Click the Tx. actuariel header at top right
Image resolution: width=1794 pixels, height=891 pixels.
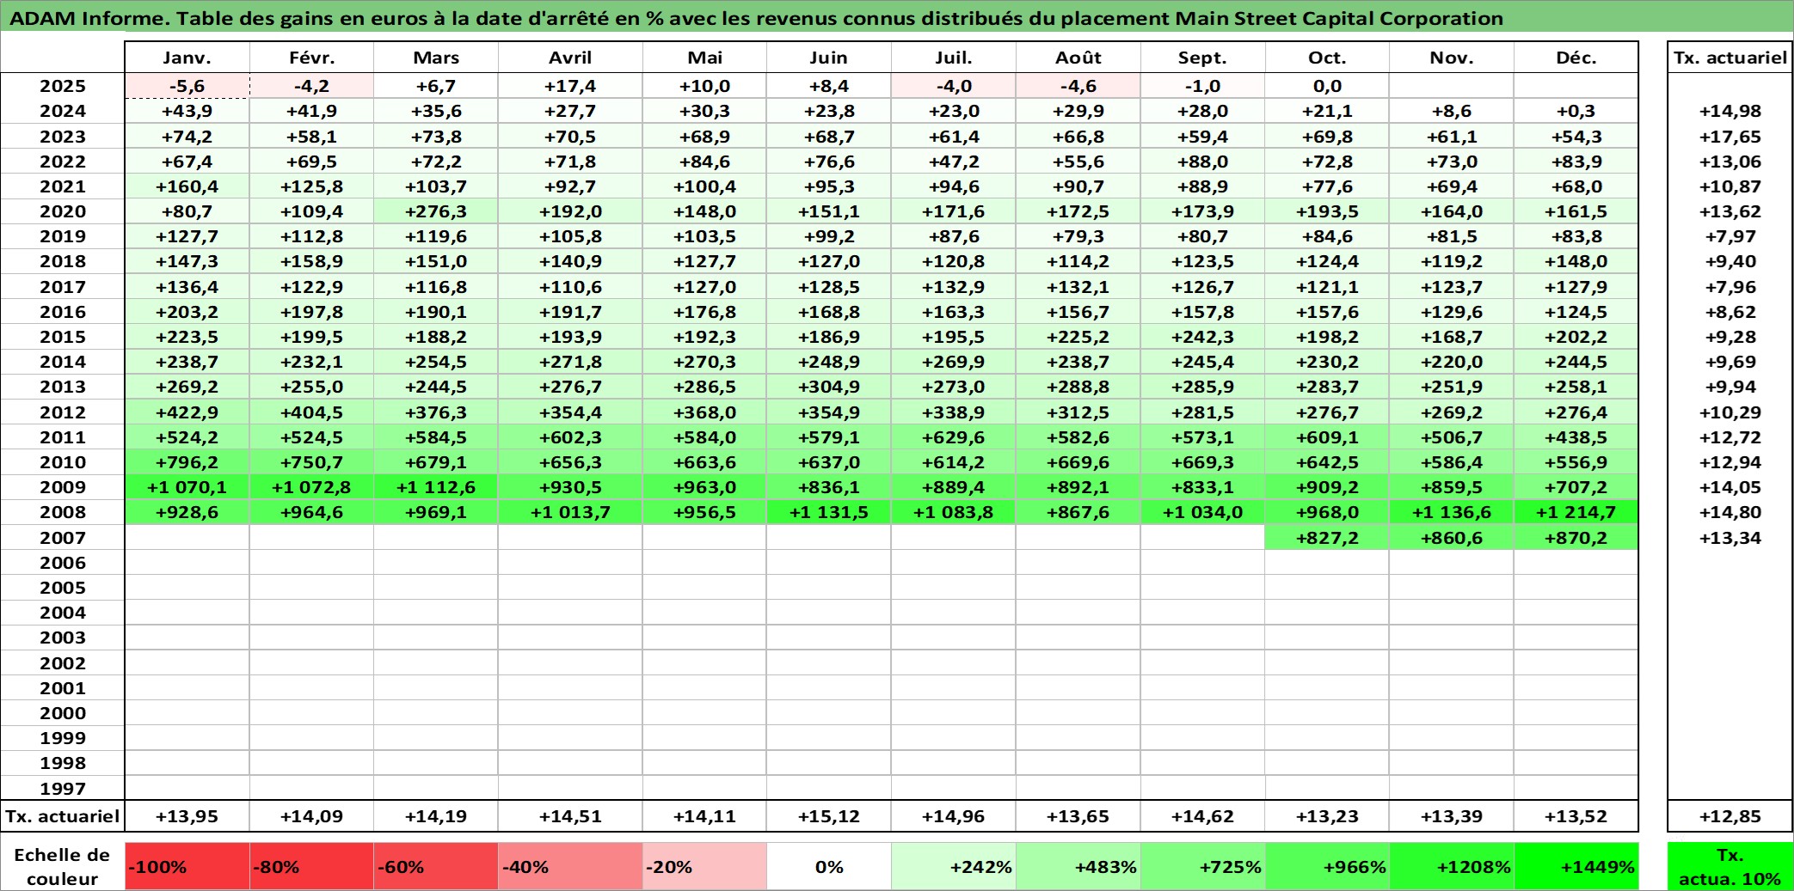[x=1730, y=58]
